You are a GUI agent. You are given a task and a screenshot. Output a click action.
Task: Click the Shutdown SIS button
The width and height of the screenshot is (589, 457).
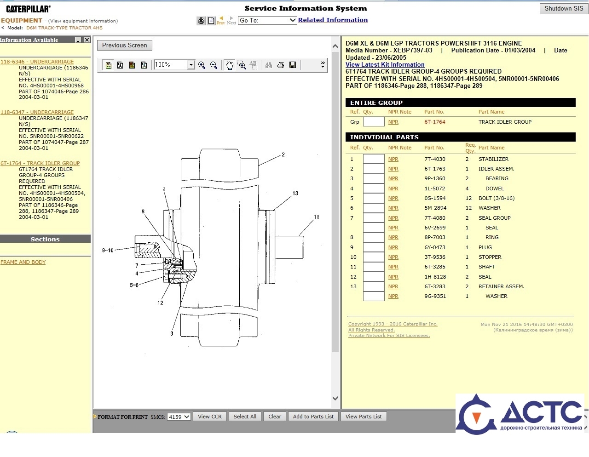[x=564, y=9]
